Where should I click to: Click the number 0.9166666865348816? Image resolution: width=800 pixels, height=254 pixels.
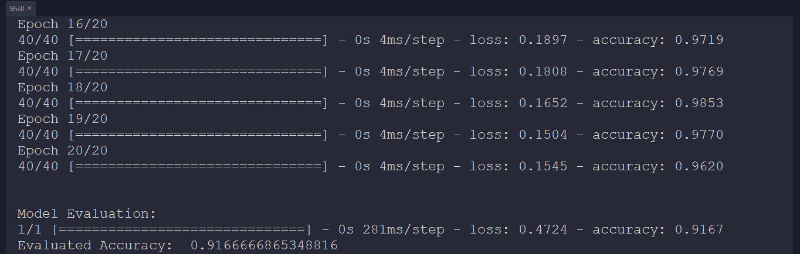pos(264,245)
